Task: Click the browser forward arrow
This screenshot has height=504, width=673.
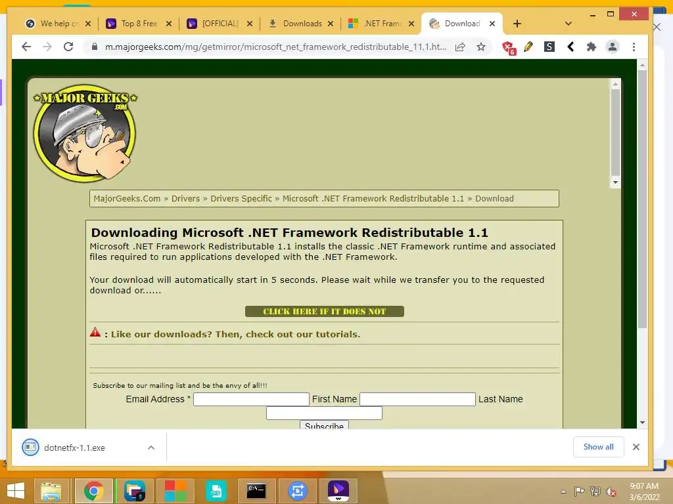Action: pyautogui.click(x=47, y=47)
